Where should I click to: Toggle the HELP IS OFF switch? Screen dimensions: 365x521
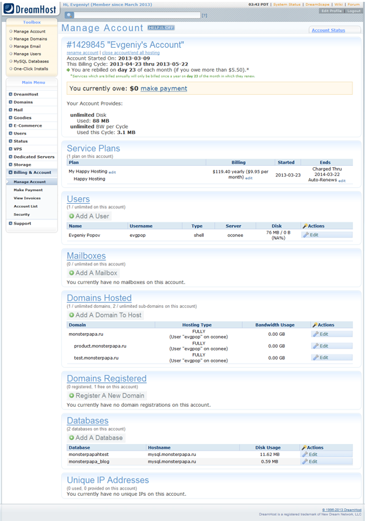[161, 28]
